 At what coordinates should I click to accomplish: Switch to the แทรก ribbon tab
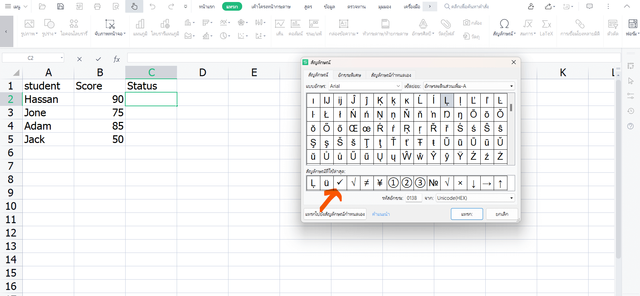[x=232, y=7]
